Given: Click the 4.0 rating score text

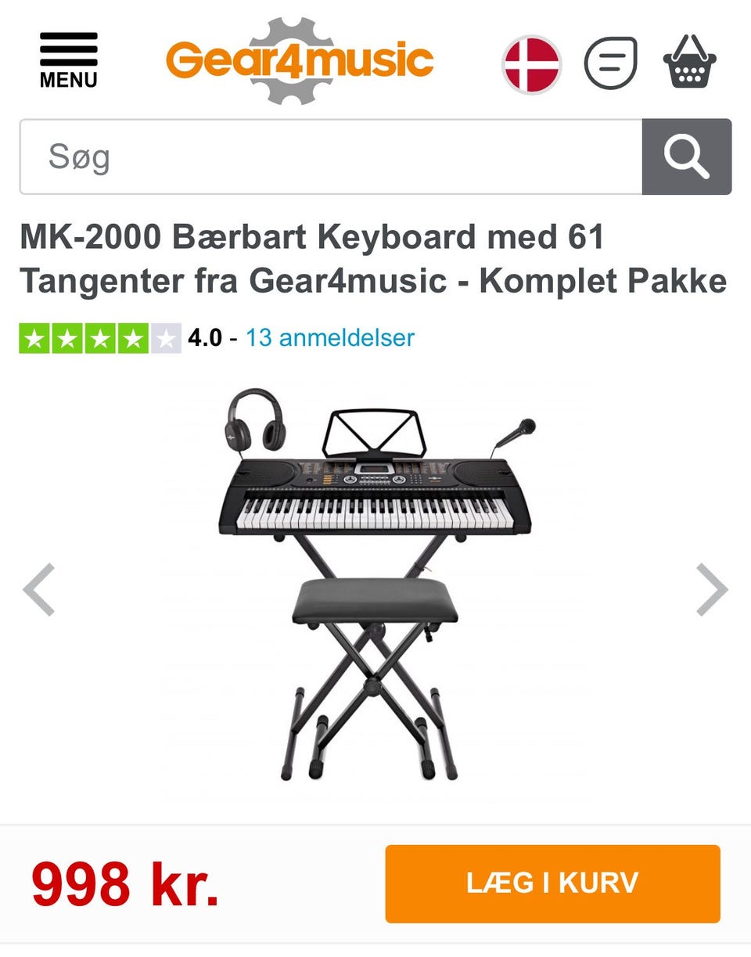Looking at the screenshot, I should click(x=205, y=338).
